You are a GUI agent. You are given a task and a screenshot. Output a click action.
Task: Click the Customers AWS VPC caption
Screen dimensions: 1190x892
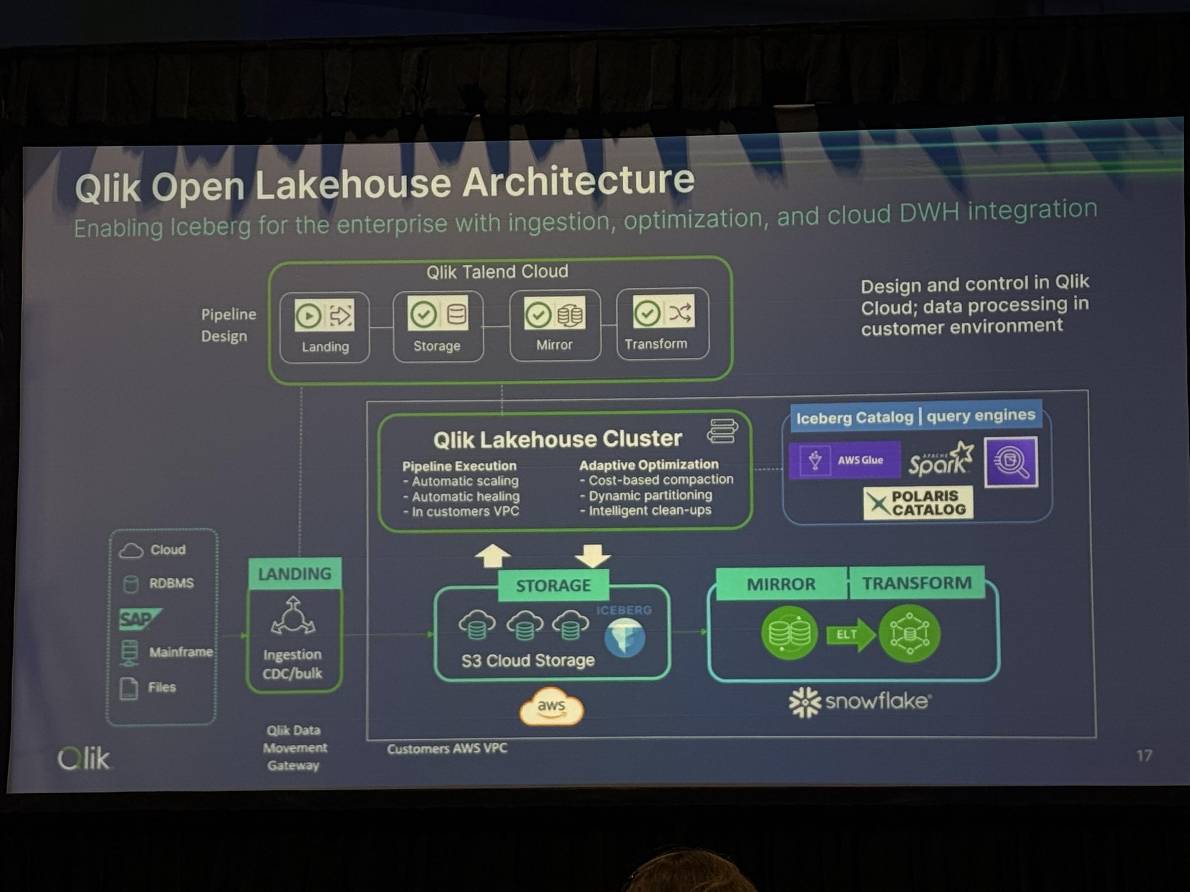coord(447,749)
